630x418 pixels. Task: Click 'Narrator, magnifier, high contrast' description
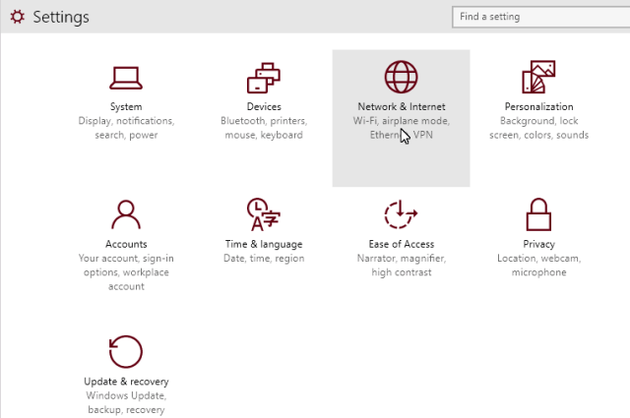402,265
